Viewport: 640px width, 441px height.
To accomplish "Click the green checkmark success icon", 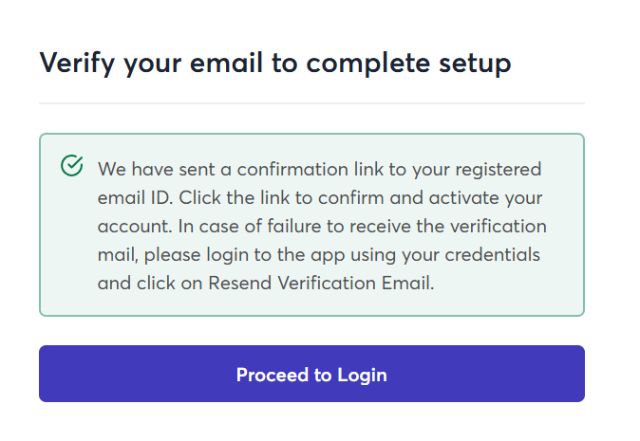I will tap(71, 167).
